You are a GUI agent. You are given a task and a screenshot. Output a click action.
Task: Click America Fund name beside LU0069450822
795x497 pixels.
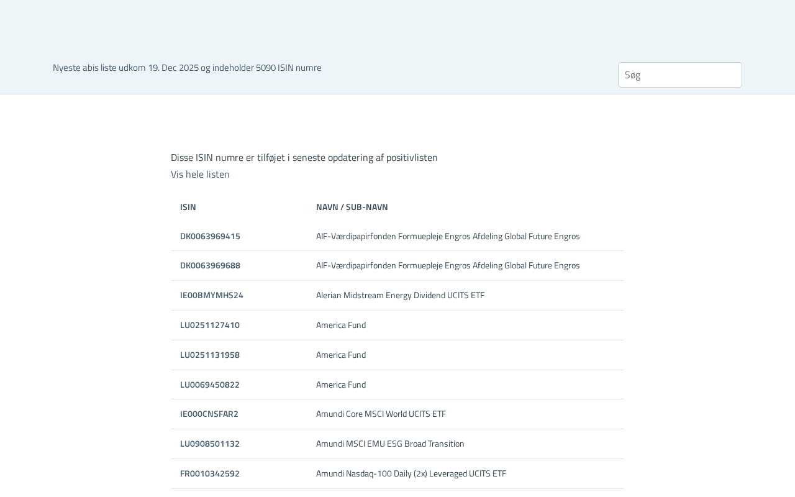click(341, 385)
